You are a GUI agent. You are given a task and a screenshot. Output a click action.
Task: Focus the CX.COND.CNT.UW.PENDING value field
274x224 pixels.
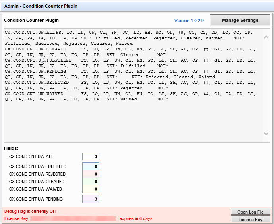91,199
